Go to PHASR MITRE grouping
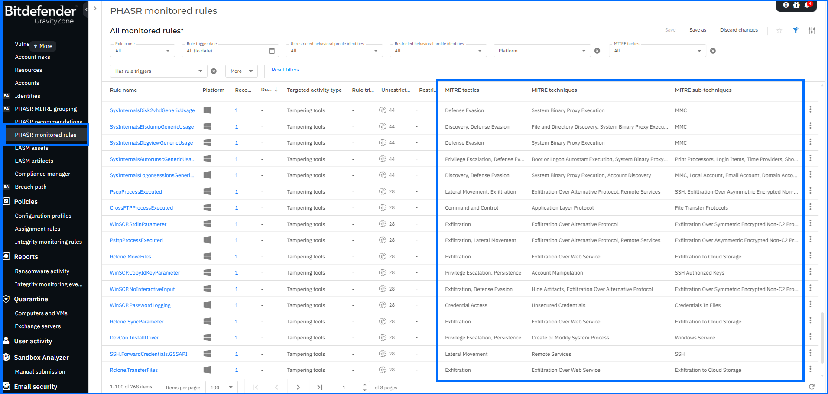Image resolution: width=828 pixels, height=394 pixels. (x=46, y=109)
